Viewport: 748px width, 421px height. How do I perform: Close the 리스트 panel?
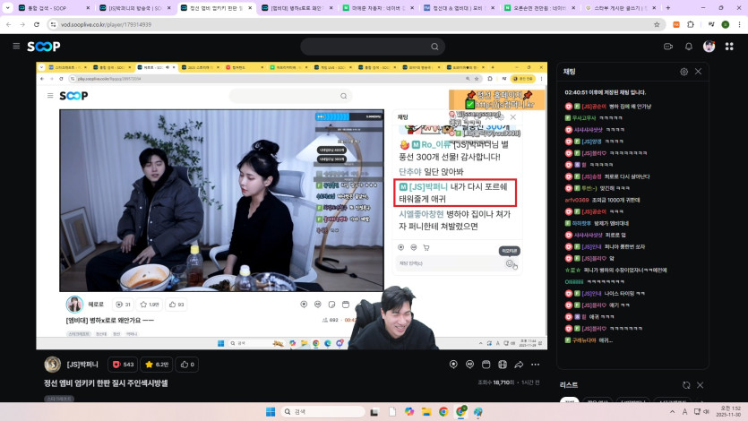(x=700, y=384)
